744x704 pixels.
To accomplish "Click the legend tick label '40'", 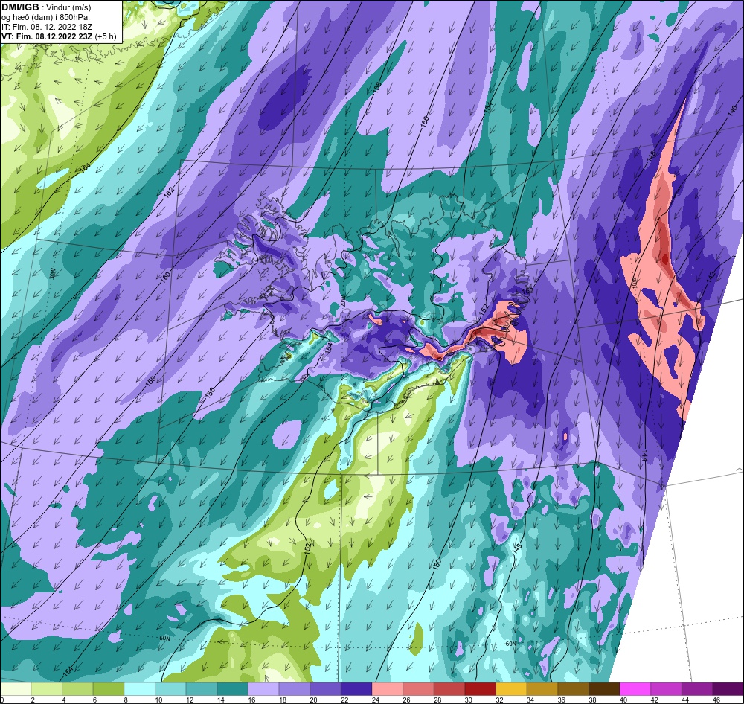I will pyautogui.click(x=623, y=700).
